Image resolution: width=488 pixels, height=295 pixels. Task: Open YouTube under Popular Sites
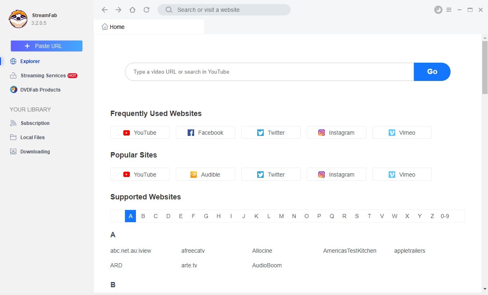coord(140,174)
